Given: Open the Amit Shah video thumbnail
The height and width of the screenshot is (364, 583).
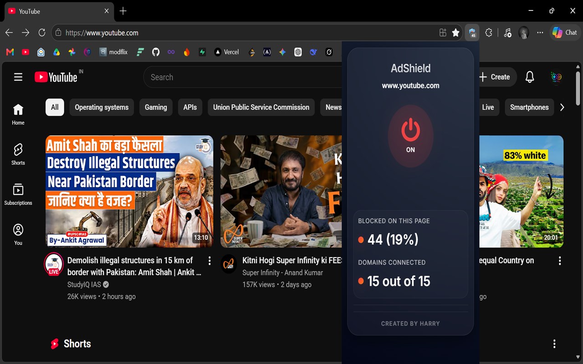Looking at the screenshot, I should pos(129,192).
